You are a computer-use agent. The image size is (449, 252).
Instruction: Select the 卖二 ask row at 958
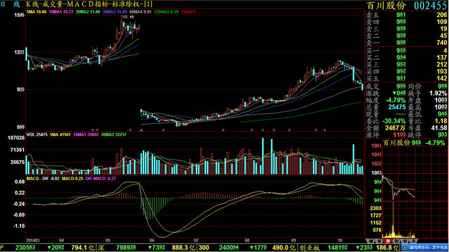[x=407, y=35]
